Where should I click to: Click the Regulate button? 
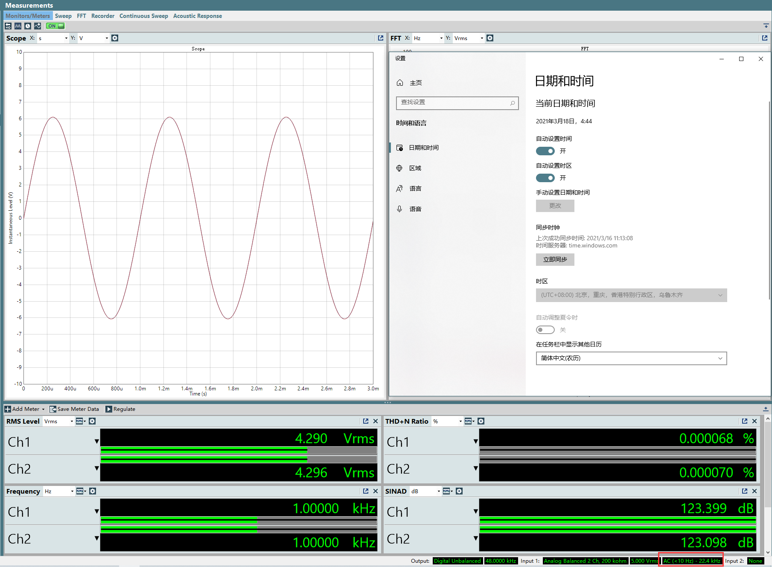[121, 409]
